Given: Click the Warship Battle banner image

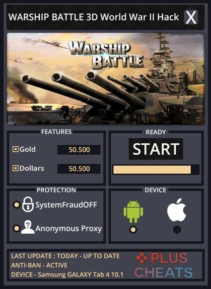Looking at the screenshot, I should click(106, 79).
